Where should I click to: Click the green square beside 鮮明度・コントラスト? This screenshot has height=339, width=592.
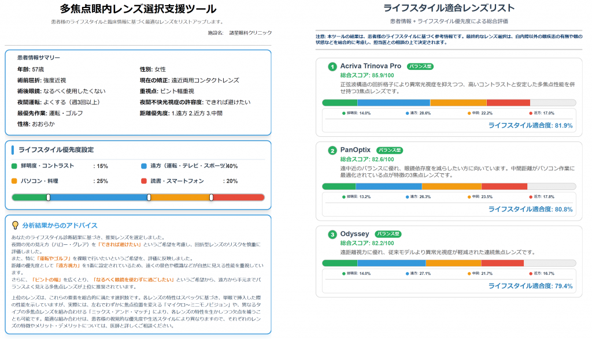pos(14,166)
